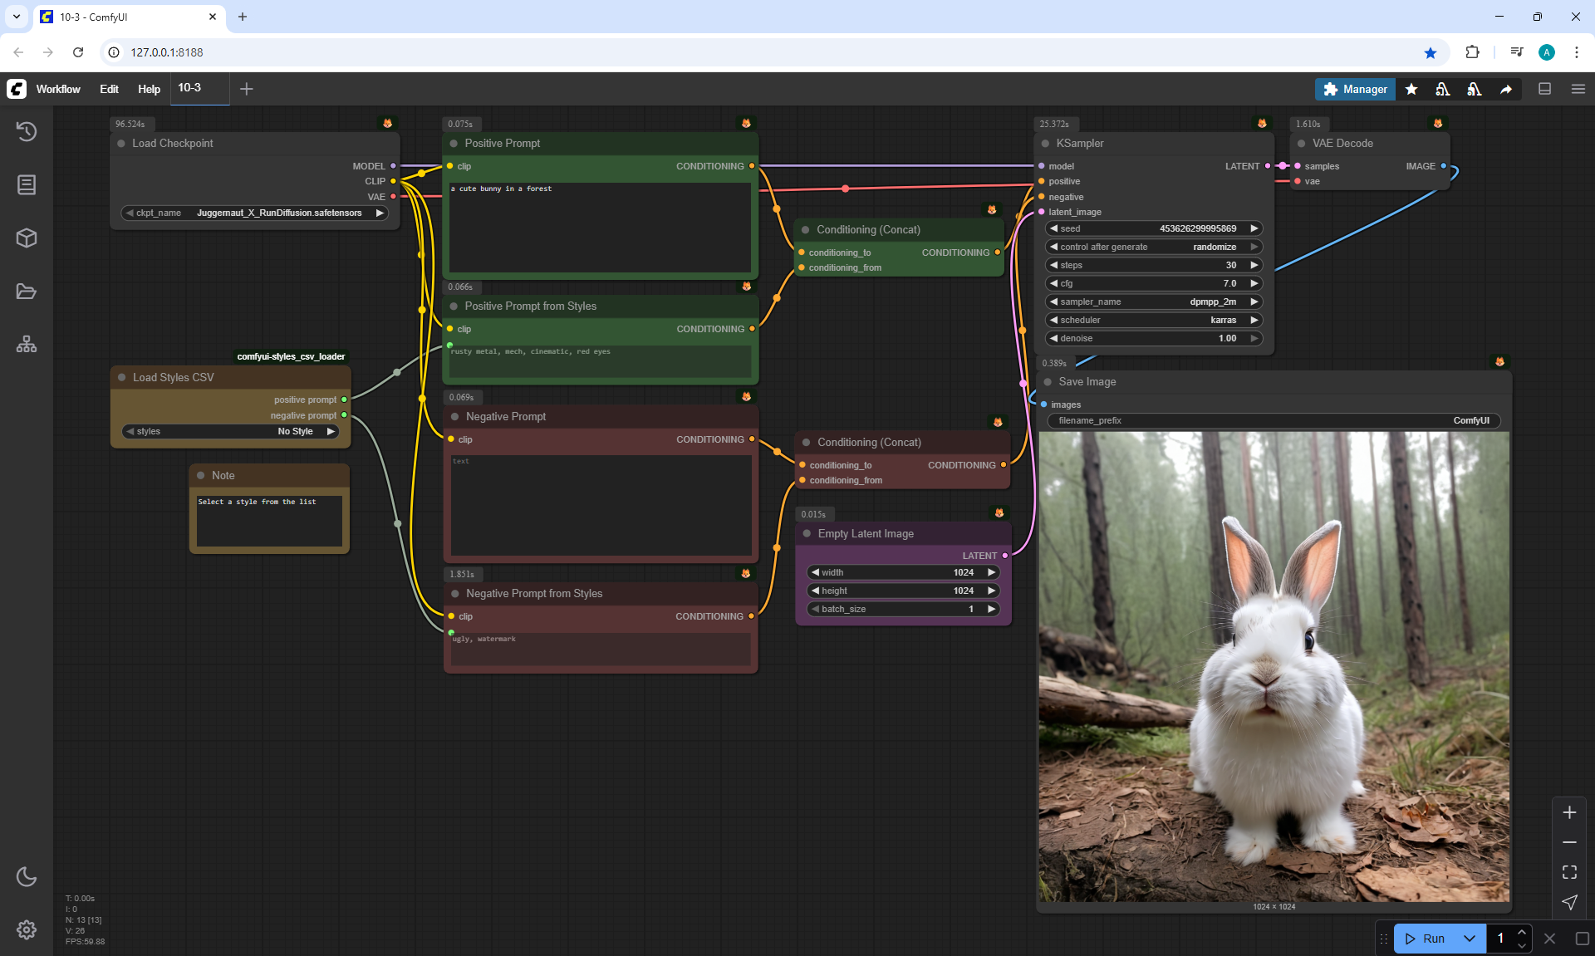Collapse the KSampler node via its dot

(x=1045, y=144)
